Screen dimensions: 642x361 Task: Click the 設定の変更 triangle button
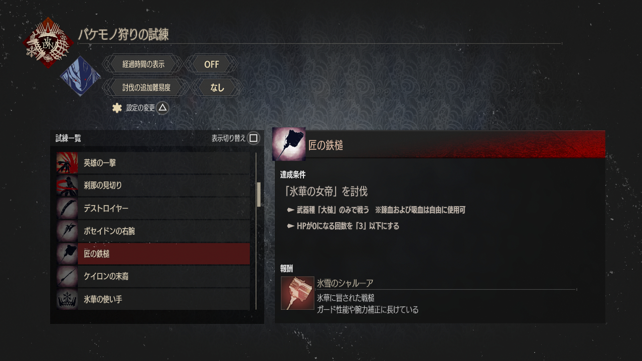point(163,108)
